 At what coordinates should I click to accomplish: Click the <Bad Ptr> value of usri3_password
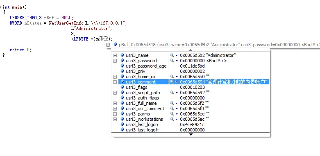216,61
